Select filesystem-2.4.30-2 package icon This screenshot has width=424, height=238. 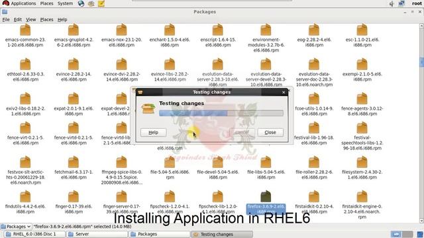pos(362,162)
